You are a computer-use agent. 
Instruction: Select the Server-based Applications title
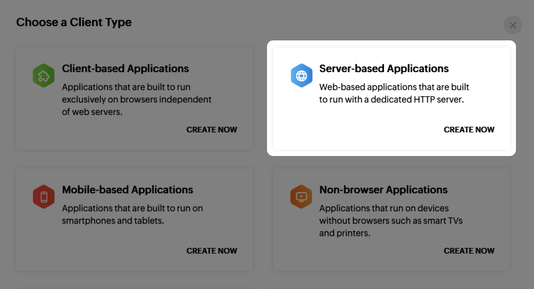point(383,68)
